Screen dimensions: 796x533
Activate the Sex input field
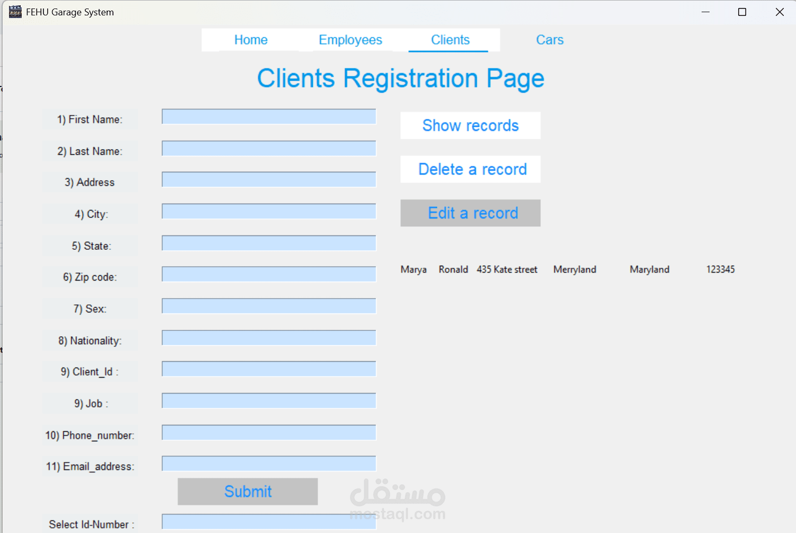click(269, 306)
